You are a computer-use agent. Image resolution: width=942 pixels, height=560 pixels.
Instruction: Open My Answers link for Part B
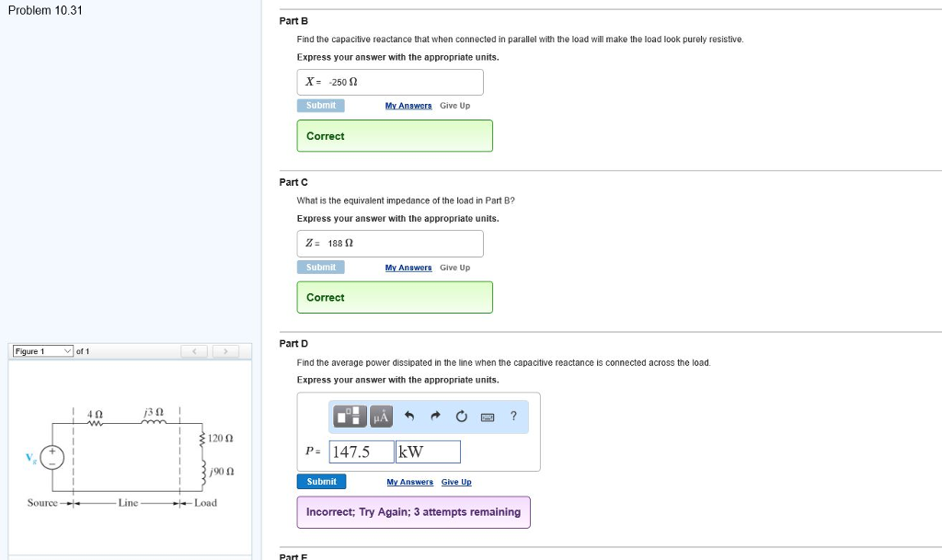[408, 106]
